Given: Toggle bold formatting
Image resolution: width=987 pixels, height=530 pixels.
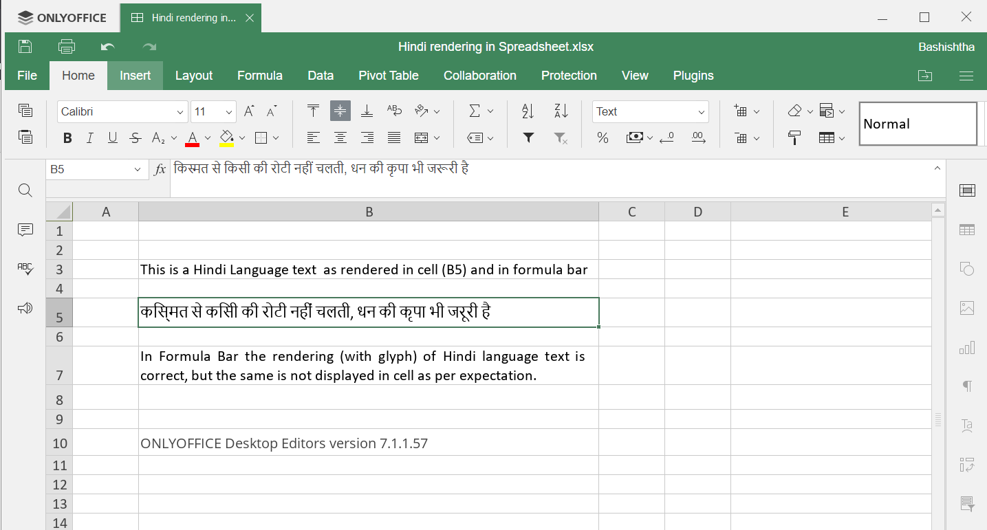Looking at the screenshot, I should point(67,138).
